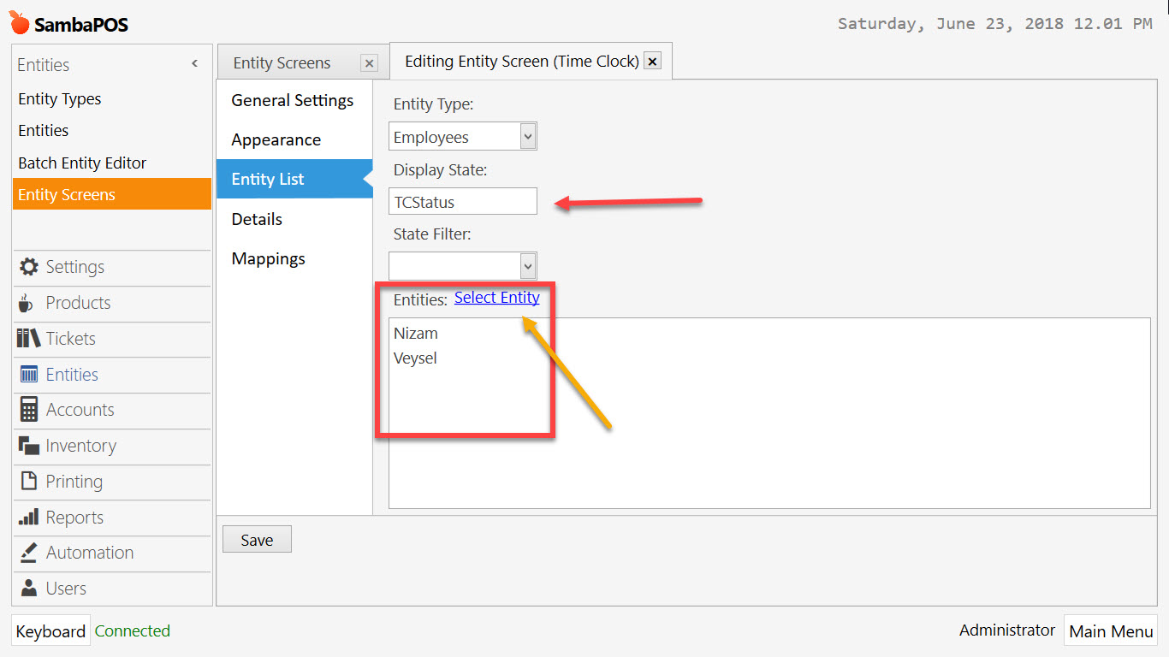The height and width of the screenshot is (657, 1169).
Task: Collapse the Entities navigation panel
Action: pyautogui.click(x=194, y=62)
